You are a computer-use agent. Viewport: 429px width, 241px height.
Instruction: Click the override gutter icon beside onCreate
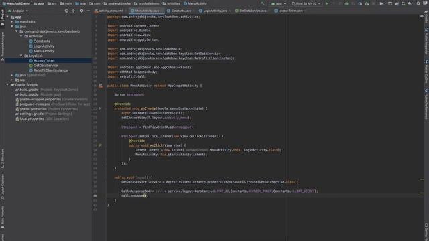click(x=100, y=108)
